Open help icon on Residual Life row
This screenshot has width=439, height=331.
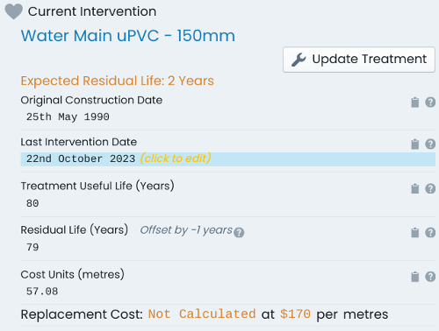(430, 232)
